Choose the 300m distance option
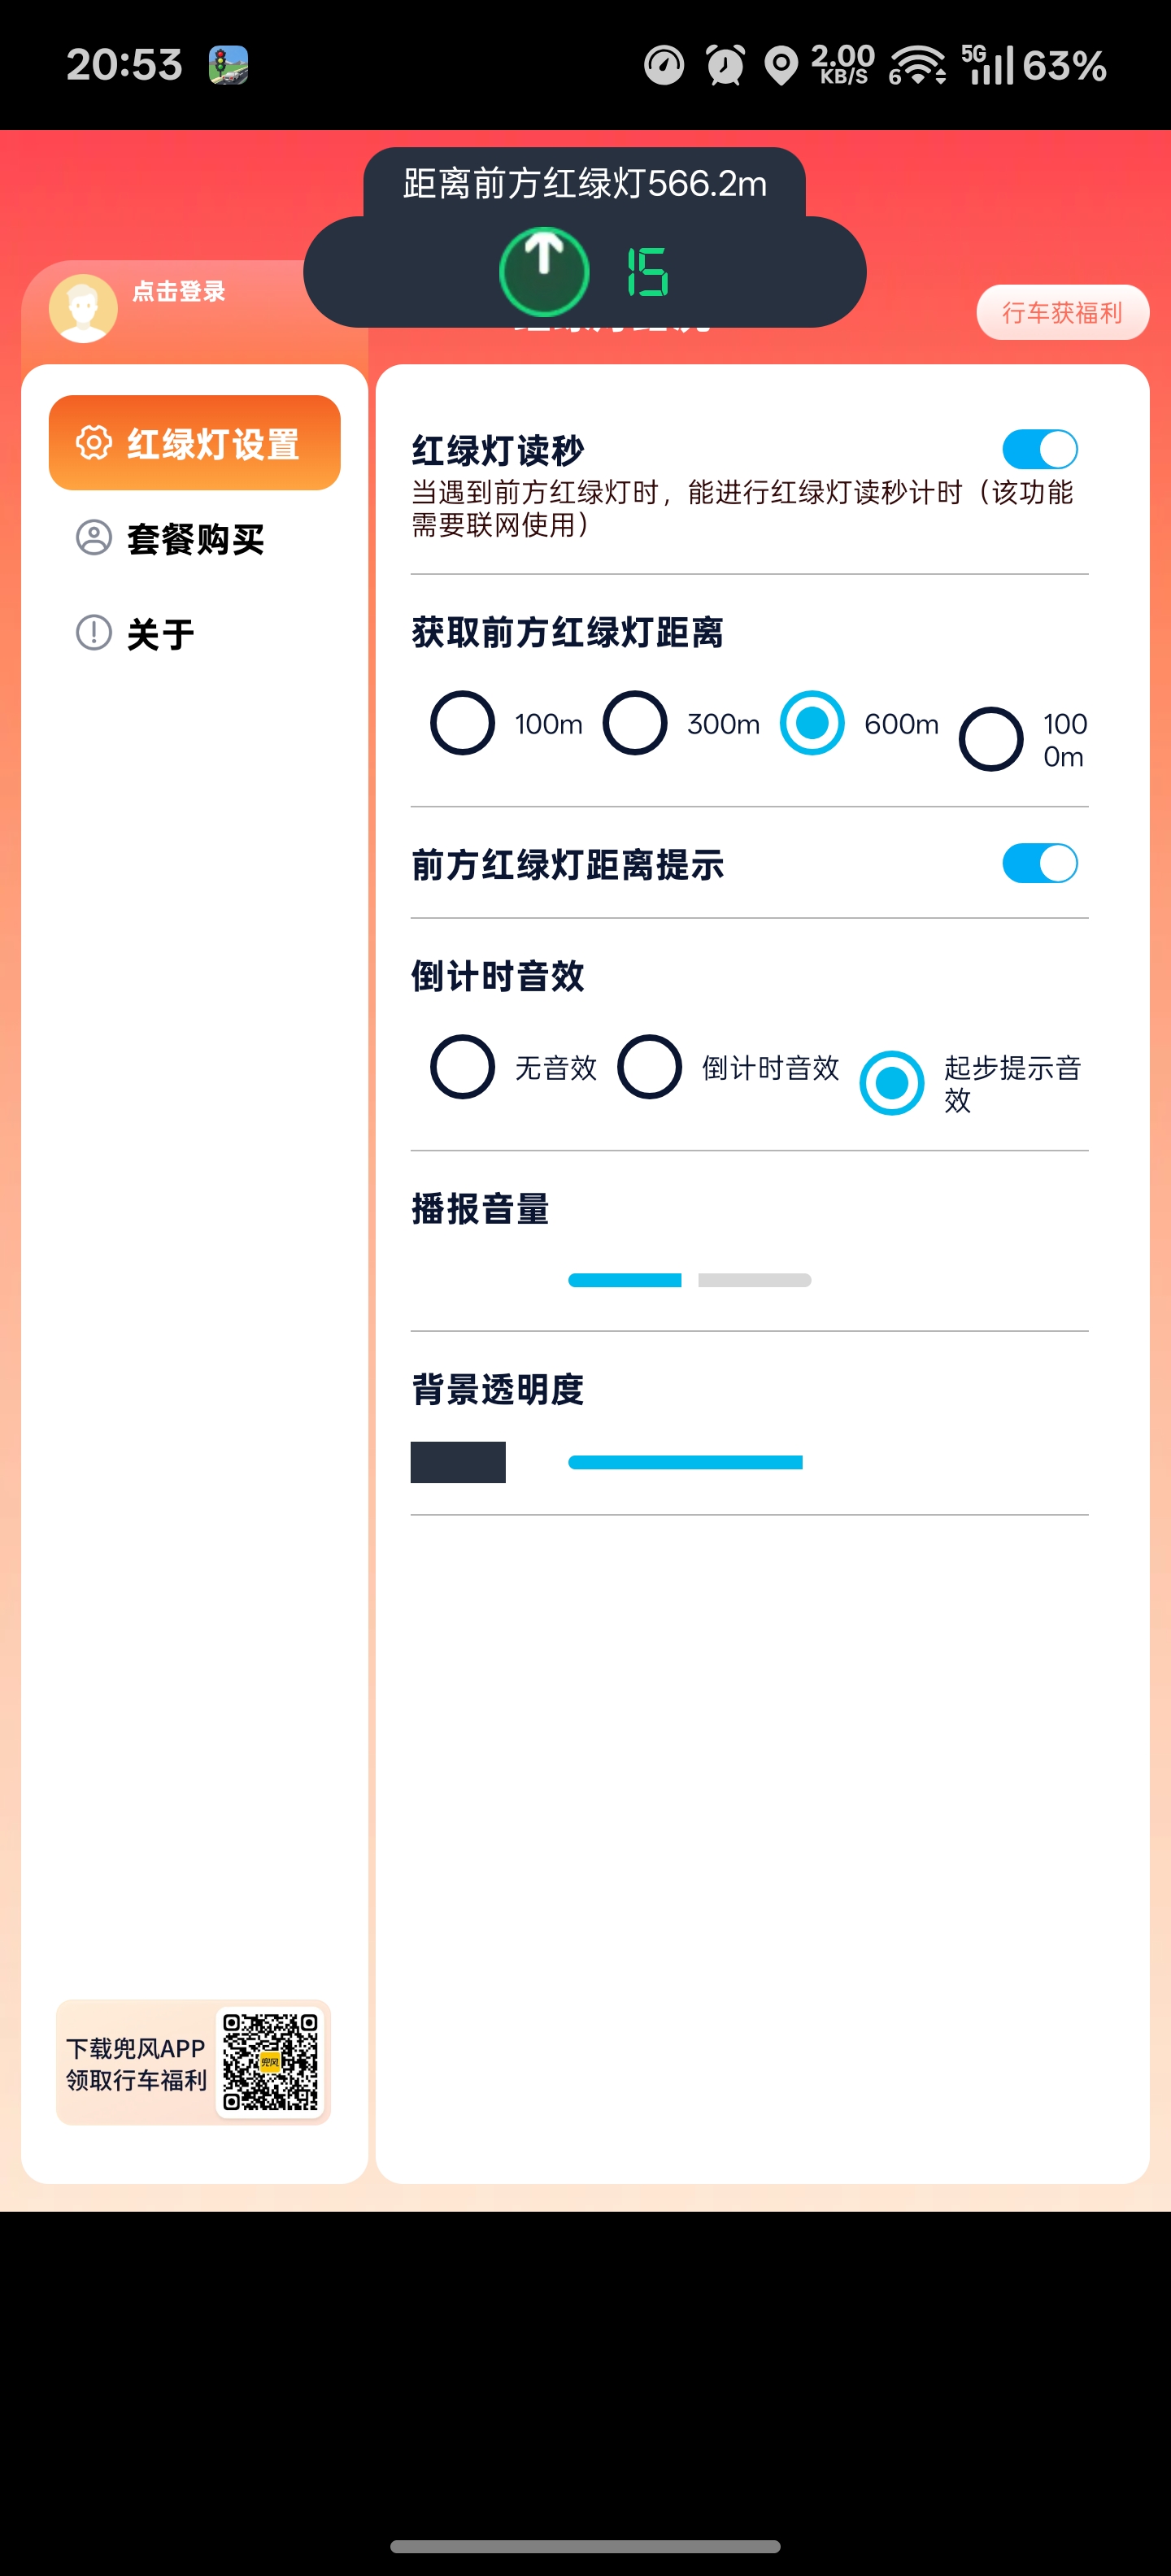This screenshot has height=2576, width=1171. click(635, 723)
